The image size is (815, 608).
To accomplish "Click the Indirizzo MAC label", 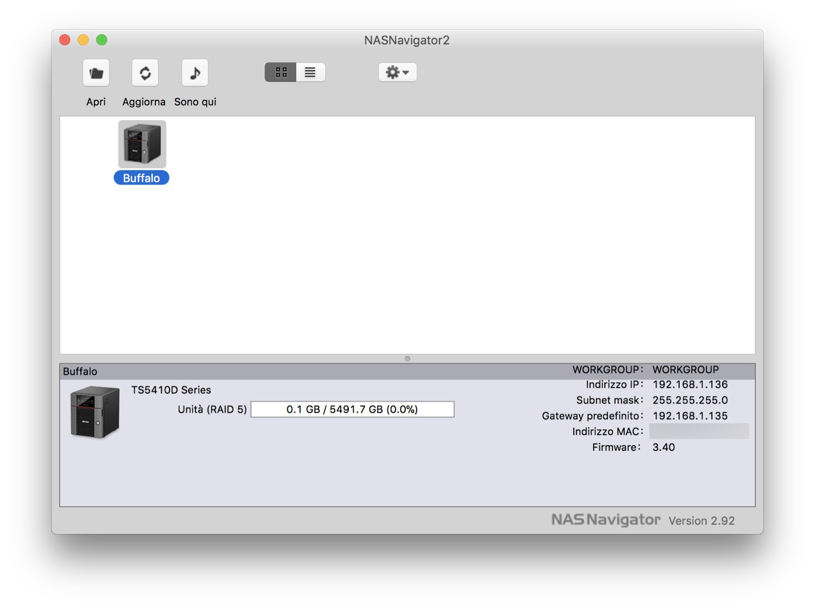I will pyautogui.click(x=607, y=431).
